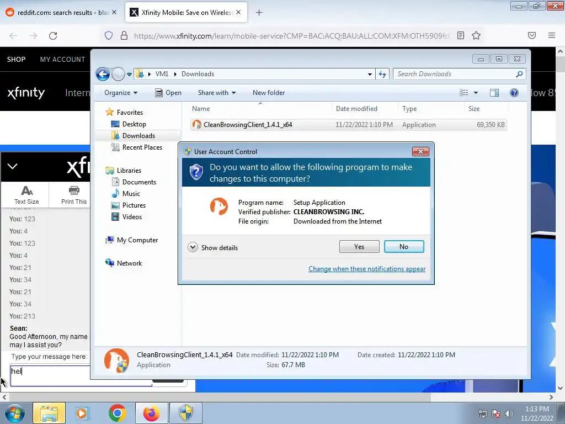The height and width of the screenshot is (424, 565).
Task: Select Downloads in navigation pane
Action: [138, 136]
